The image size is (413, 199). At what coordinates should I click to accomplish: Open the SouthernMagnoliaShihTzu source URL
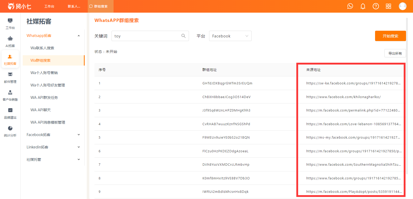coord(354,164)
